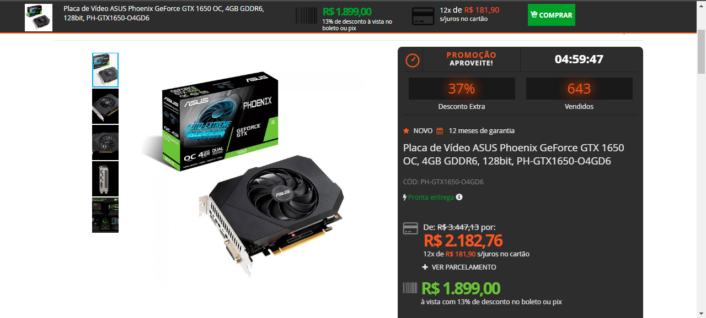Select the fourth thumbnail showing the bracket

[x=105, y=179]
